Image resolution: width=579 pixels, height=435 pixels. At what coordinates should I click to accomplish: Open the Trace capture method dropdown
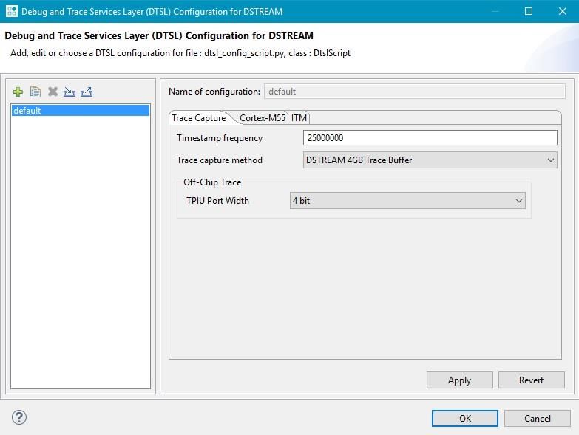(430, 160)
